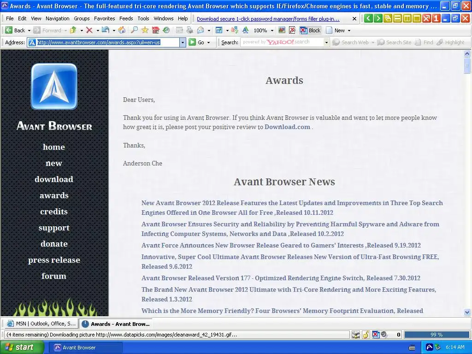Open the Navigation menu
The width and height of the screenshot is (472, 354).
(x=58, y=18)
